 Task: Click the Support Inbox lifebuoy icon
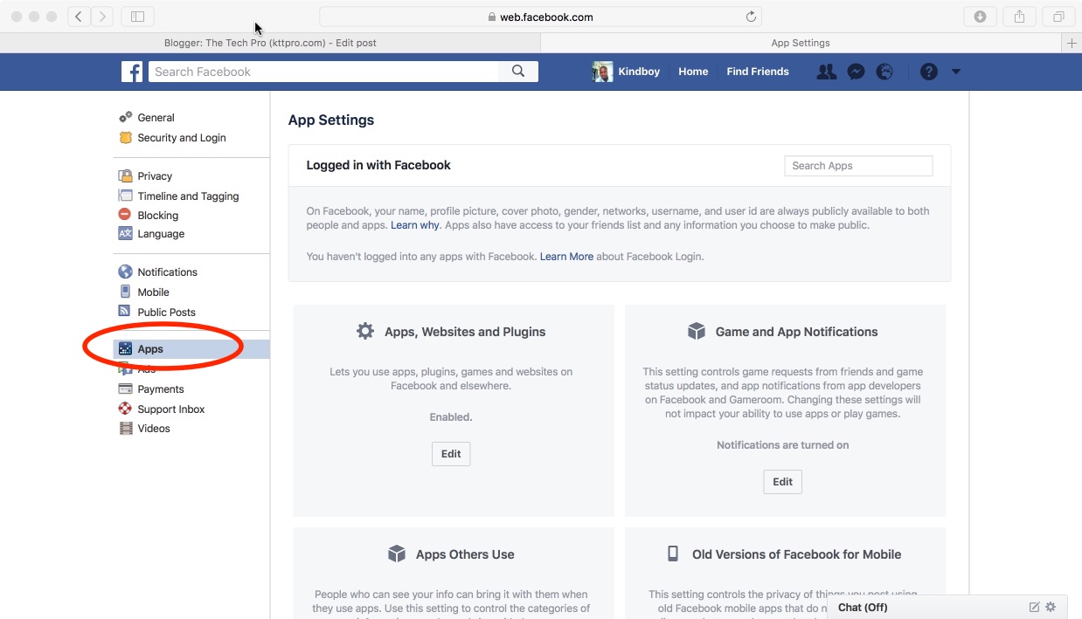[125, 409]
